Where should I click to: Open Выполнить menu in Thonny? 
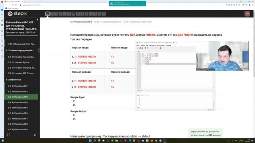click(152, 45)
